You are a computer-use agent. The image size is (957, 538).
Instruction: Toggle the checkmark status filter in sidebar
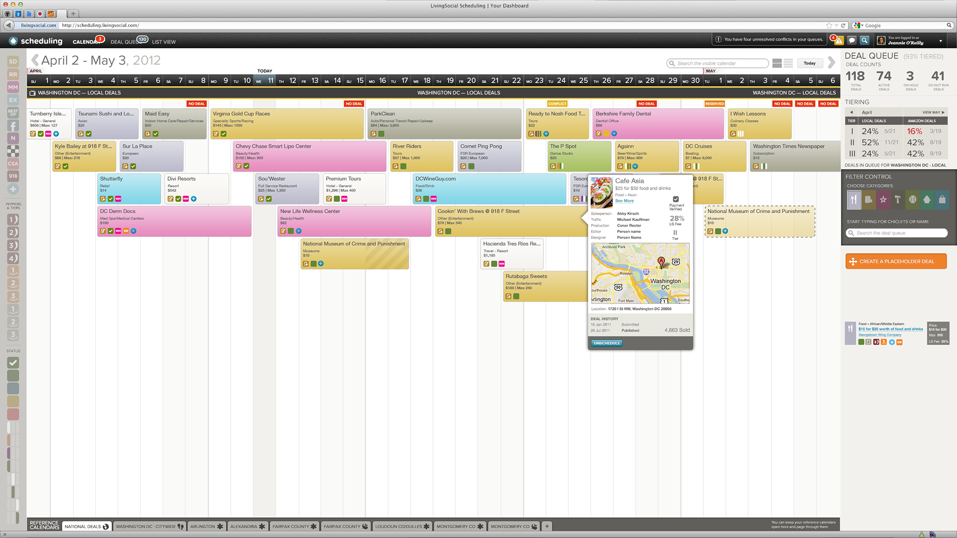[13, 363]
